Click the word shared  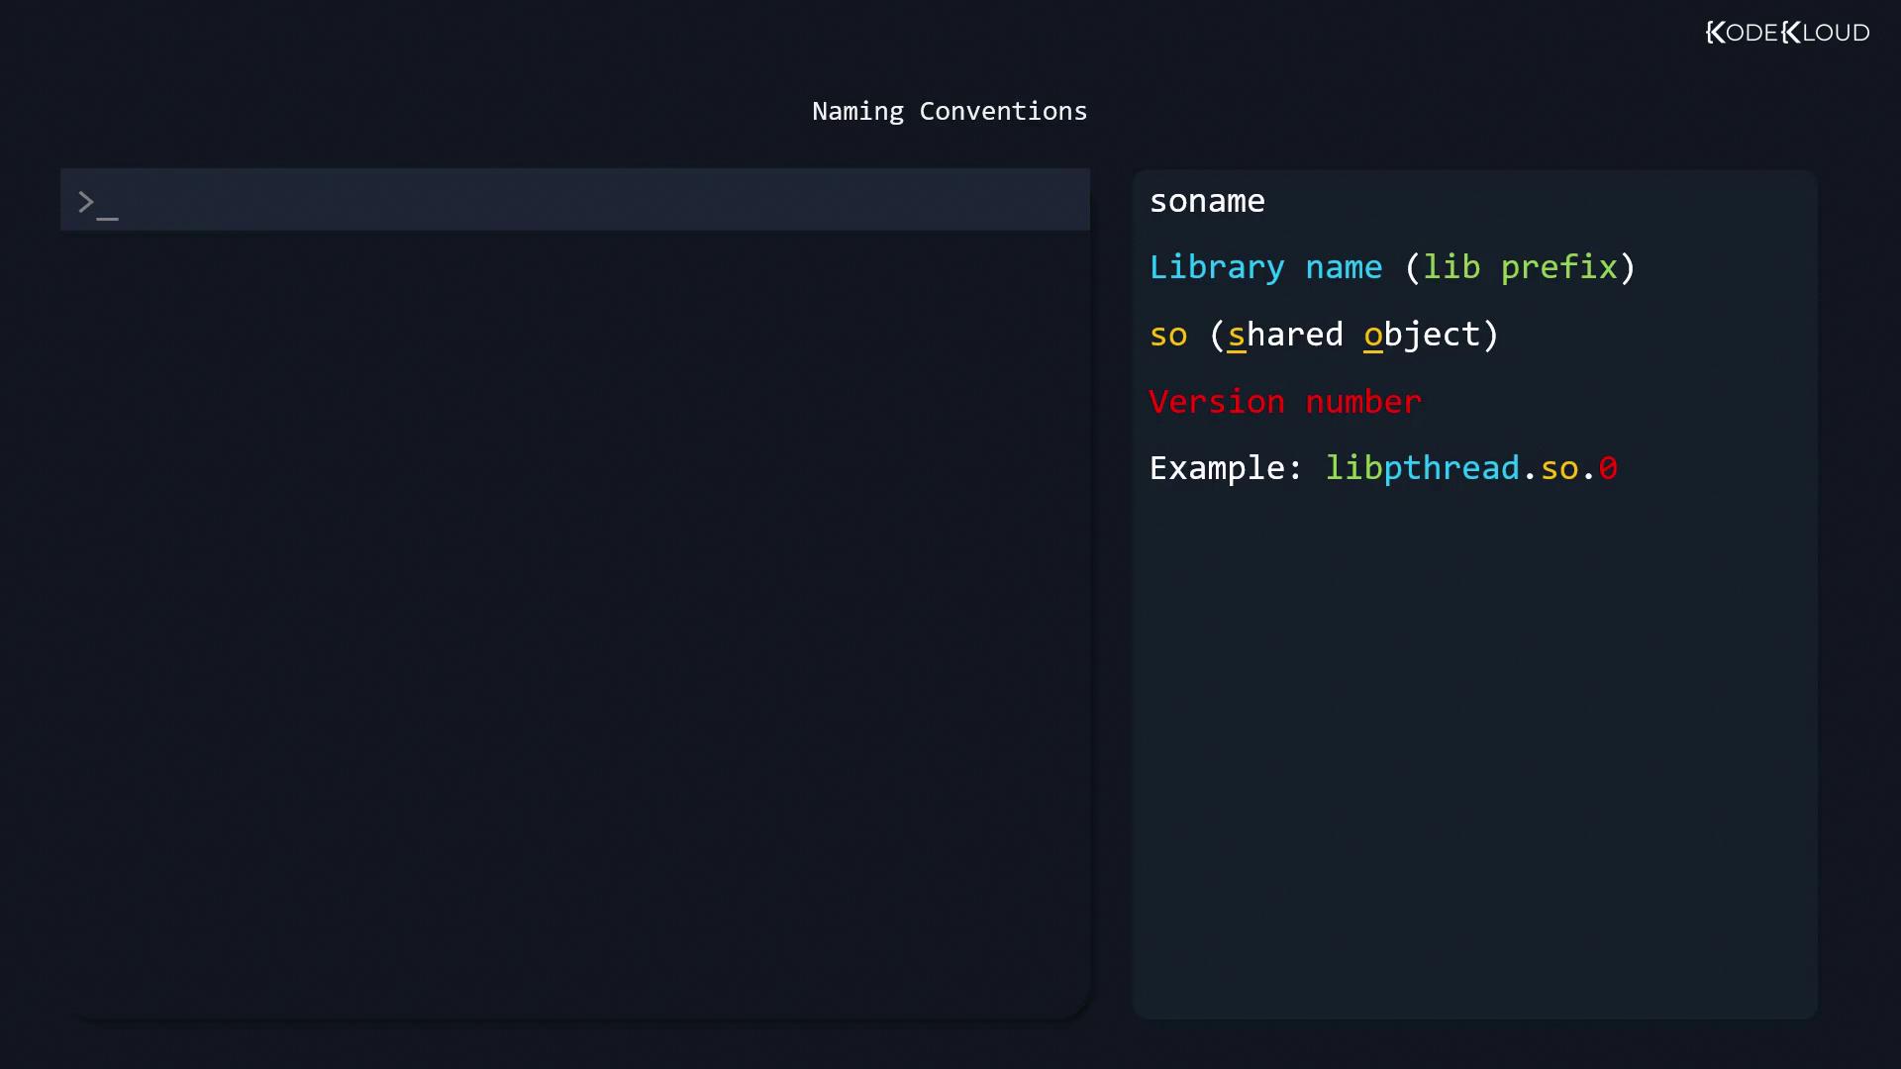pos(1285,335)
